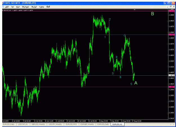The height and width of the screenshot is (127, 176).
Task: Restore down the inner chart window
Action: [x=170, y=7]
